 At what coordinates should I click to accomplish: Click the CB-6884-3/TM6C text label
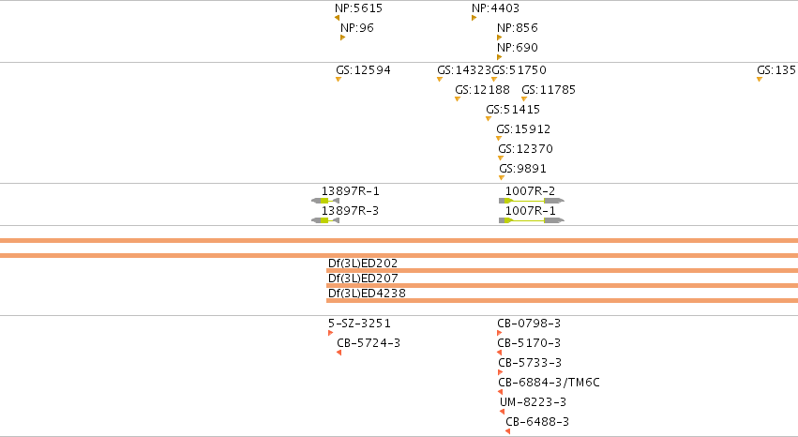click(550, 383)
